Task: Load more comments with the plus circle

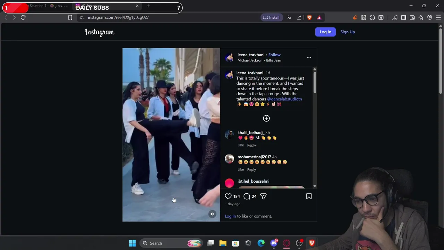Action: point(266,118)
